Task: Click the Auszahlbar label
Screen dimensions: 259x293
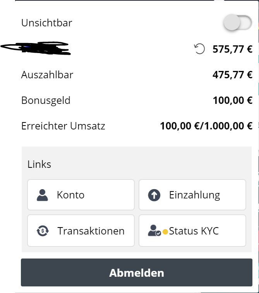Action: 47,75
